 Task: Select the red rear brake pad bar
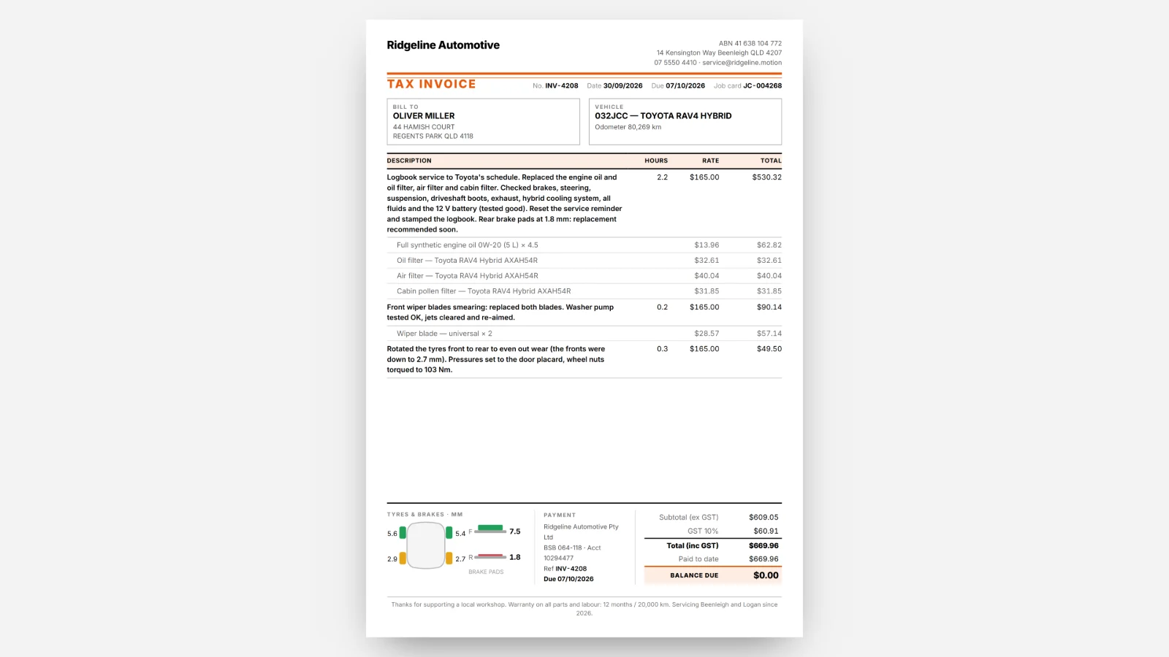(x=490, y=556)
